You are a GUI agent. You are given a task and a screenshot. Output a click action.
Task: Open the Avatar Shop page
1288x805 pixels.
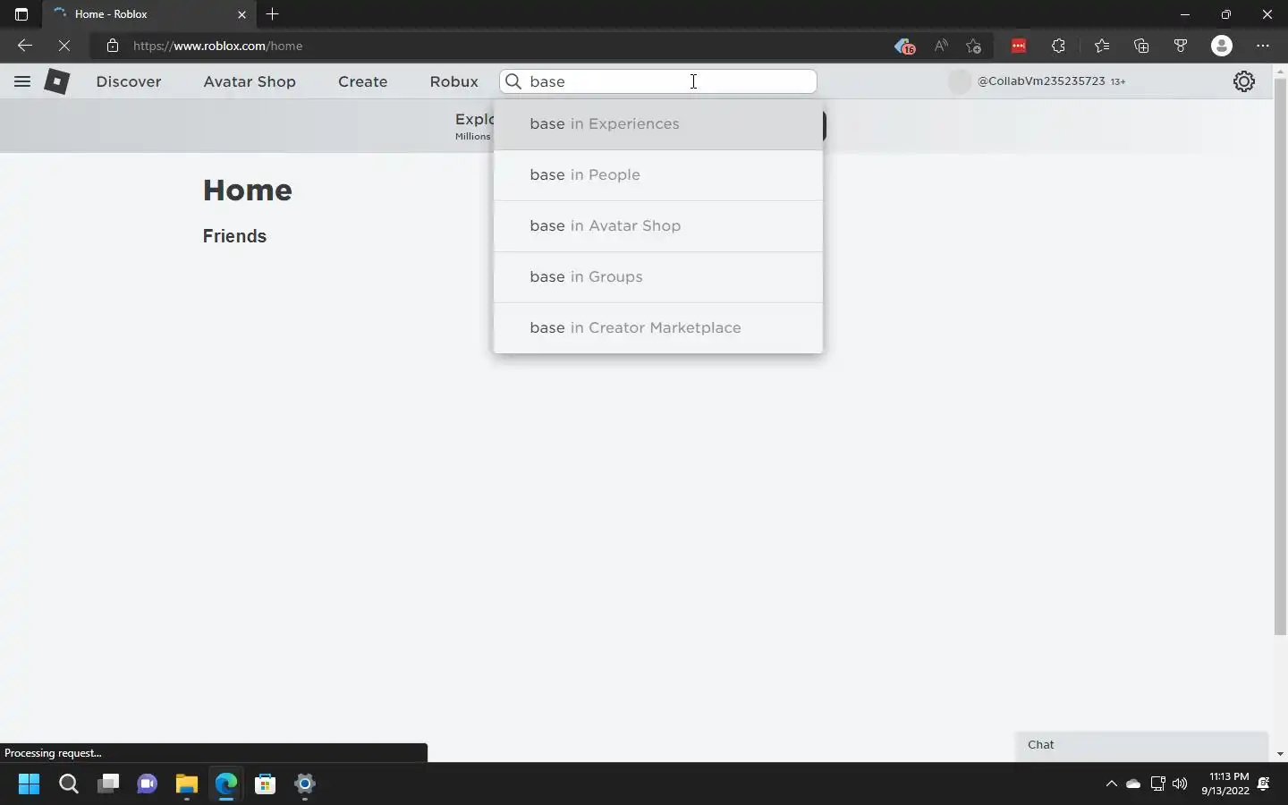(250, 81)
